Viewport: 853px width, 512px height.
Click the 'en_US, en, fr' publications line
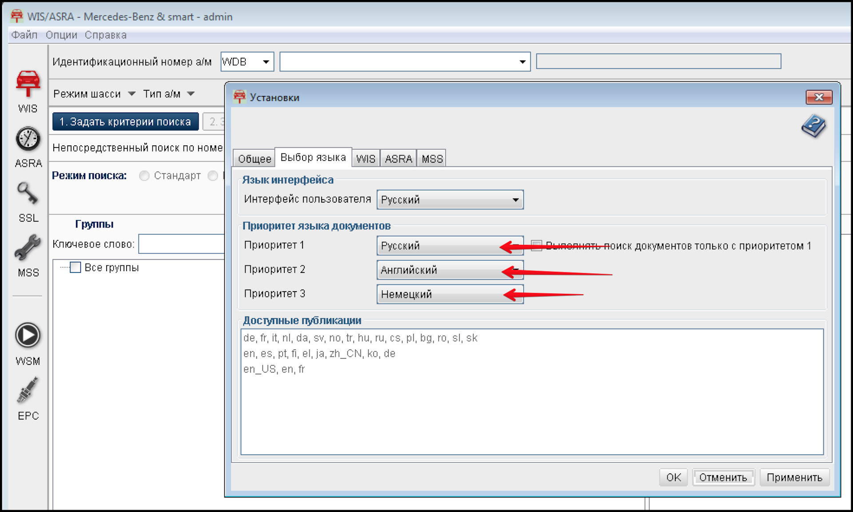274,369
